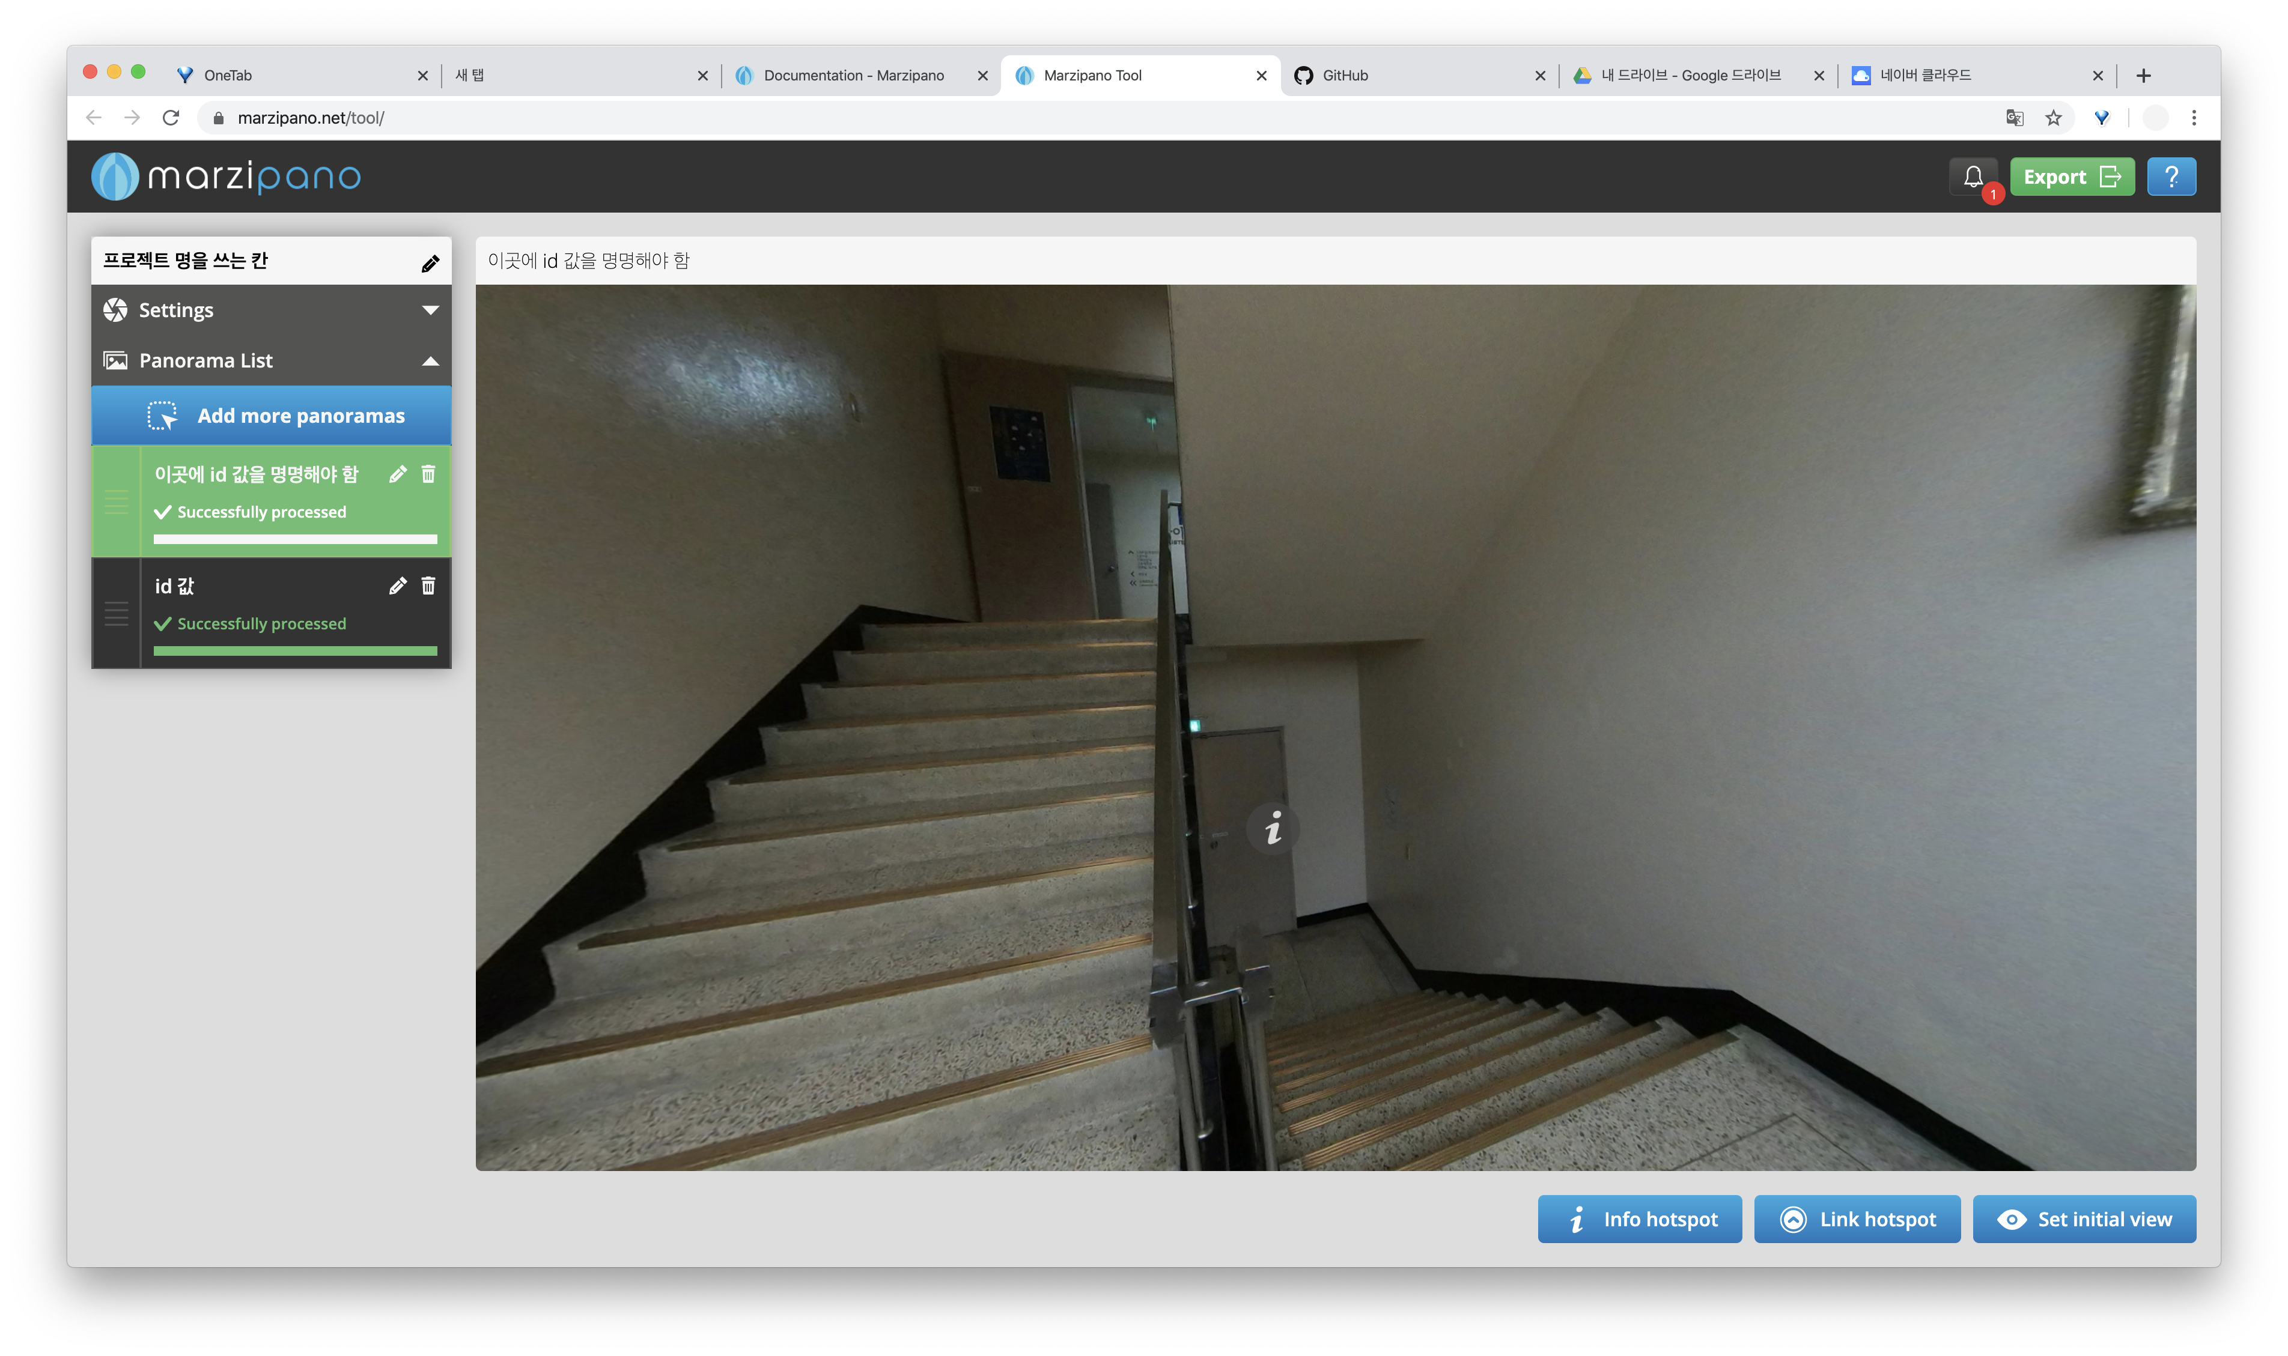
Task: Edit project name with pencil icon
Action: pos(430,263)
